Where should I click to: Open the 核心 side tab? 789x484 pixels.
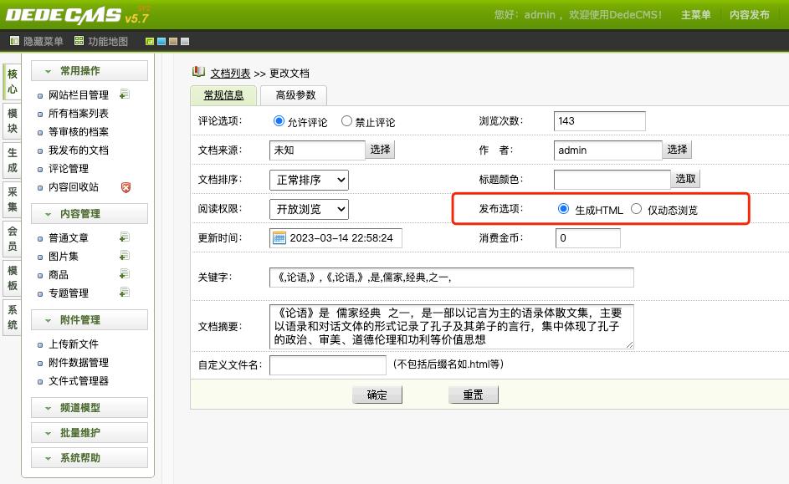pos(13,81)
